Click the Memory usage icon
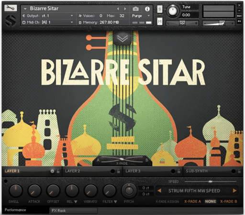Viewport: 245px width, 215px height. [80, 23]
